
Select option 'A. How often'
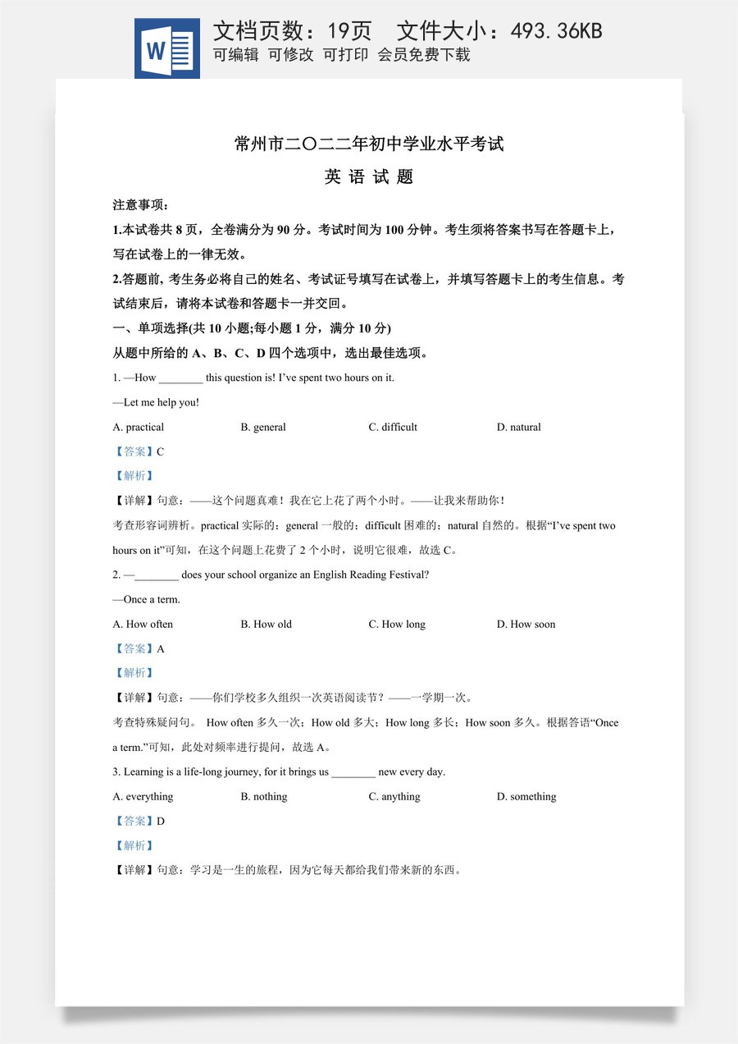click(x=143, y=624)
